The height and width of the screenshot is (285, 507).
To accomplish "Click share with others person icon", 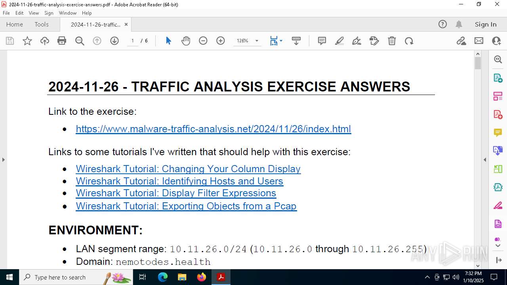I will coord(496,41).
